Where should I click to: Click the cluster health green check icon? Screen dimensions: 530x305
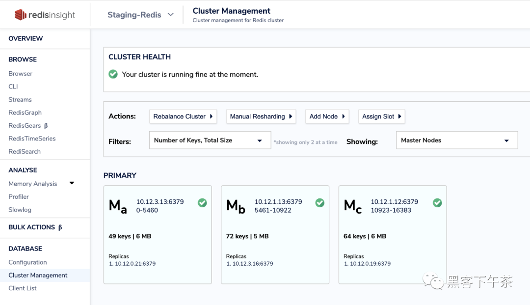(x=113, y=74)
